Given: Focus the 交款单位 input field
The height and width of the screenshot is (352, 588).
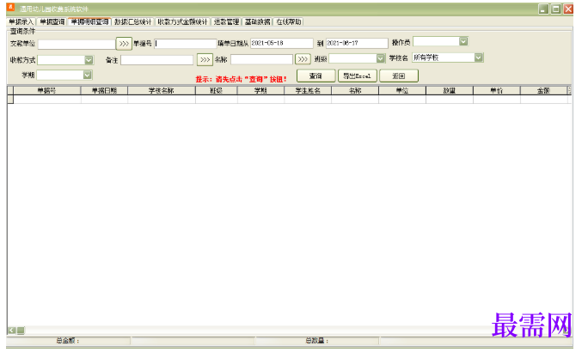Looking at the screenshot, I should (77, 44).
